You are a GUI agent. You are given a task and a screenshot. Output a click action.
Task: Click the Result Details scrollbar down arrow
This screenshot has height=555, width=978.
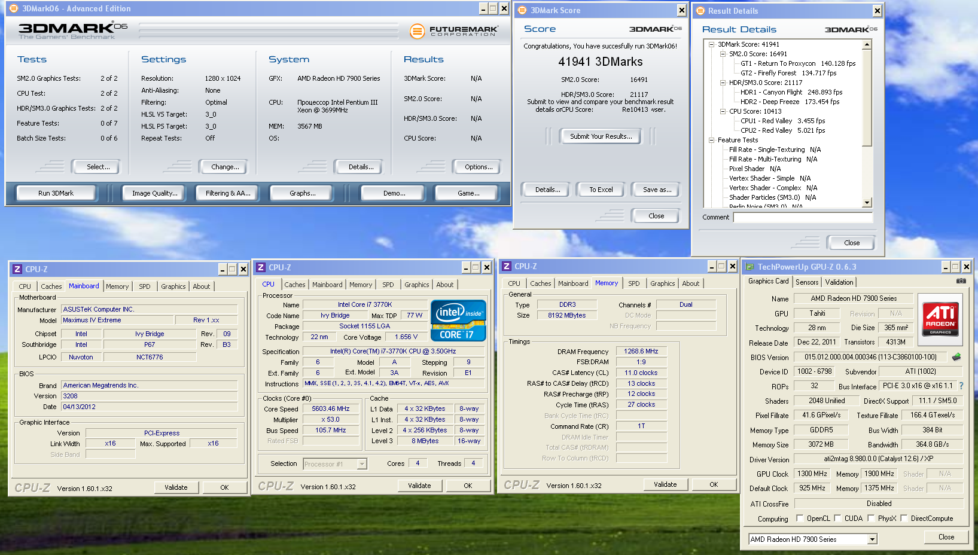tap(867, 203)
